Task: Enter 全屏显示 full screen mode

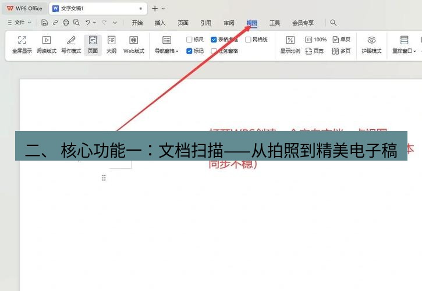Action: pyautogui.click(x=22, y=45)
